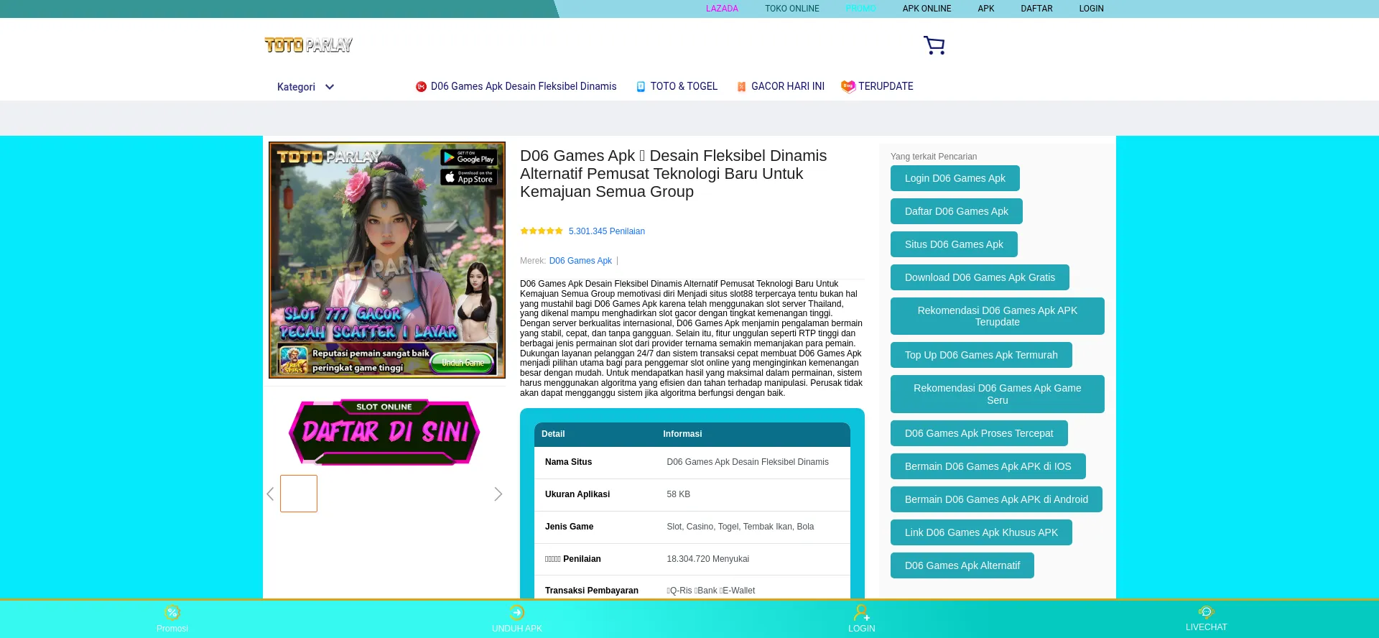Click the Jenis Game row value
This screenshot has width=1379, height=638.
point(740,527)
